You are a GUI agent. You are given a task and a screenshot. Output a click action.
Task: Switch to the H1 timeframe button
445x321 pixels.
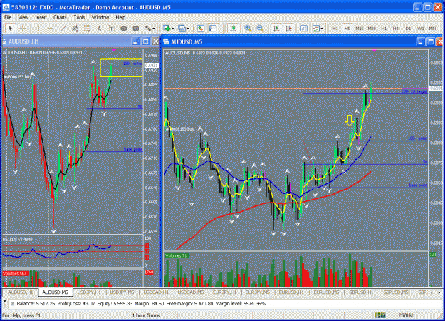click(x=384, y=29)
